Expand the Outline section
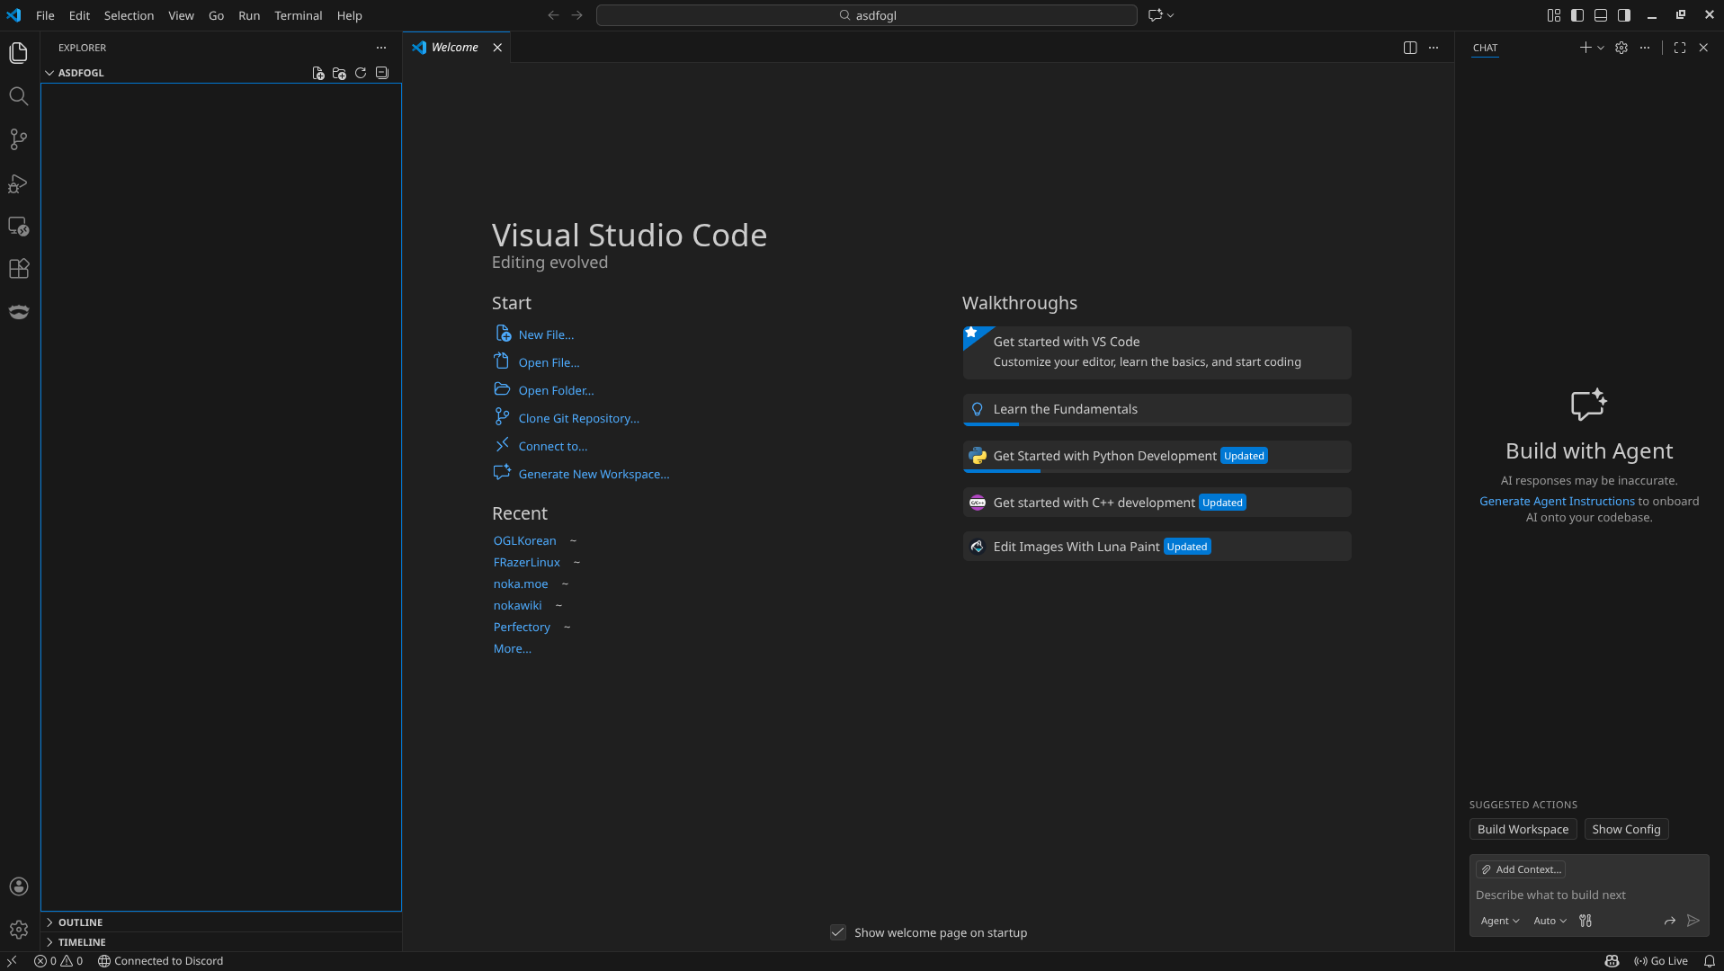Image resolution: width=1724 pixels, height=971 pixels. pyautogui.click(x=80, y=922)
